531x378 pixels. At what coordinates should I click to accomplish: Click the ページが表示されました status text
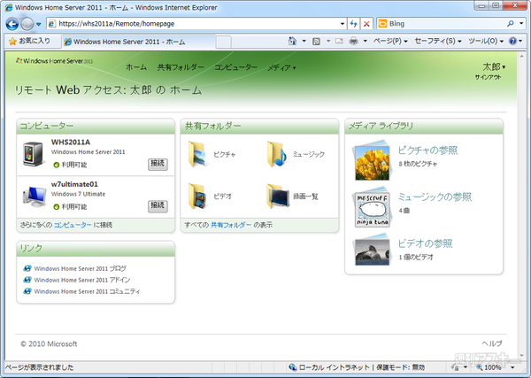click(x=40, y=367)
